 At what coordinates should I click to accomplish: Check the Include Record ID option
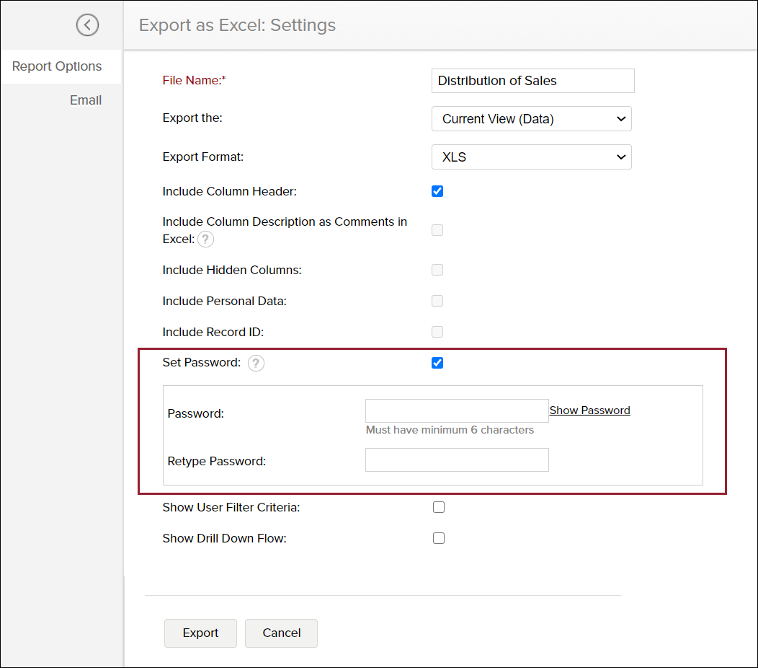pos(437,331)
